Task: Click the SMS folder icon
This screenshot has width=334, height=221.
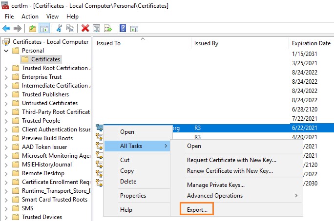Action: coord(16,208)
